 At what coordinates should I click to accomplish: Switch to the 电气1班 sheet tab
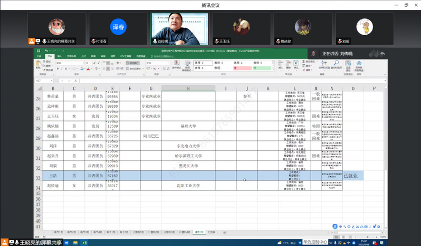[59, 231]
